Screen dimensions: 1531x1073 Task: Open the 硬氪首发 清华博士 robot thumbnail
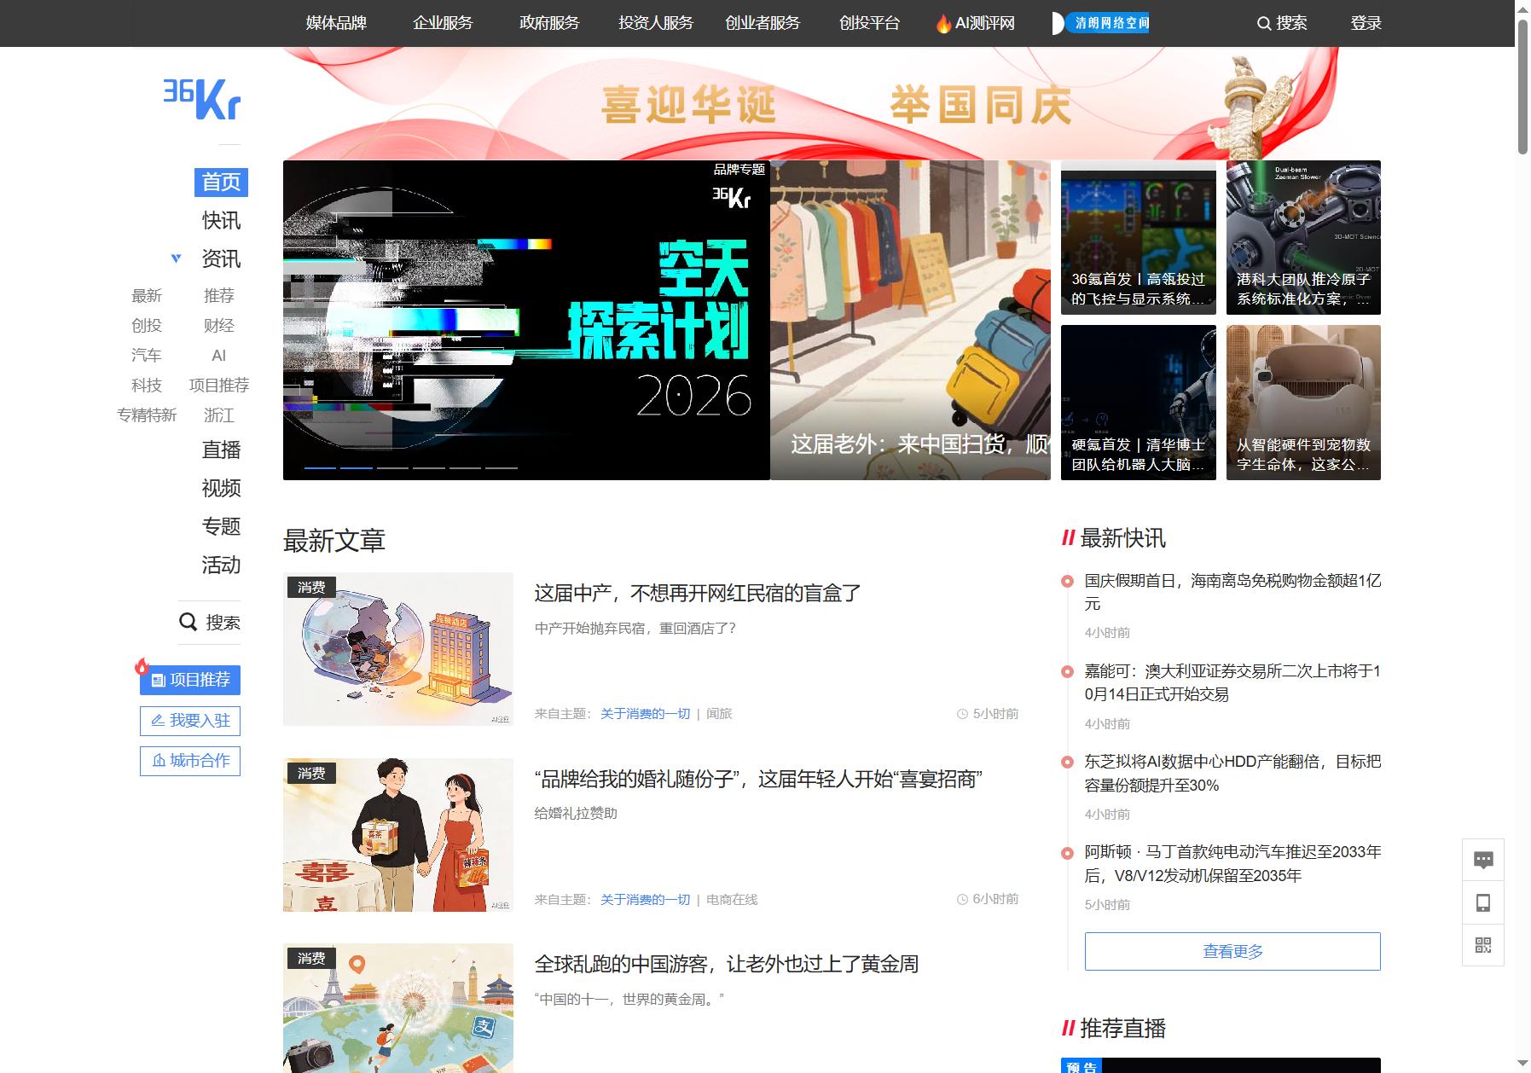[1139, 403]
